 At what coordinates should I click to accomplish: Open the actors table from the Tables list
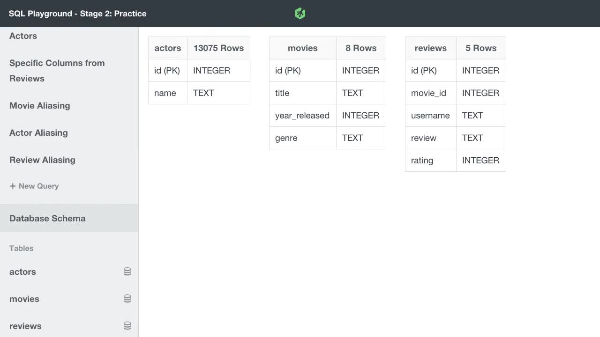coord(22,271)
